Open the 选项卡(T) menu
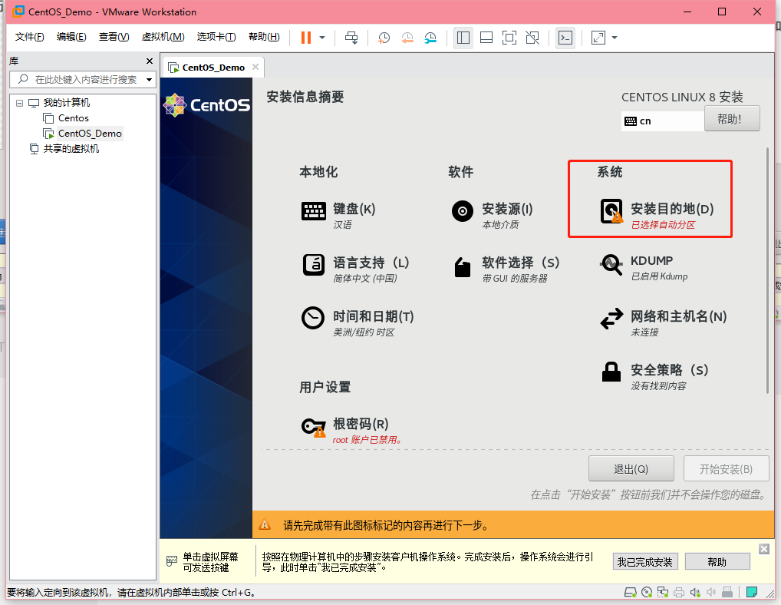The height and width of the screenshot is (605, 781). (x=216, y=37)
